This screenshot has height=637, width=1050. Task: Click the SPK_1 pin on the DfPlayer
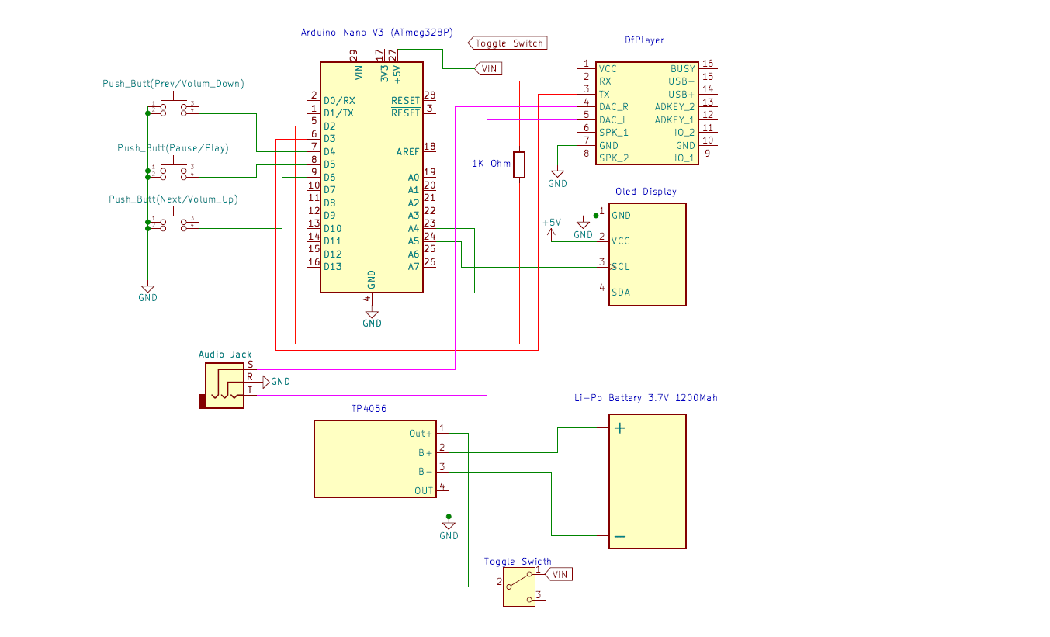point(613,133)
